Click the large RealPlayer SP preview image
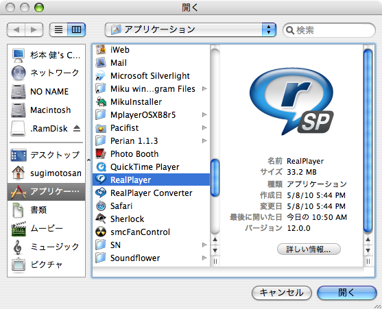The image size is (382, 309). 291,101
